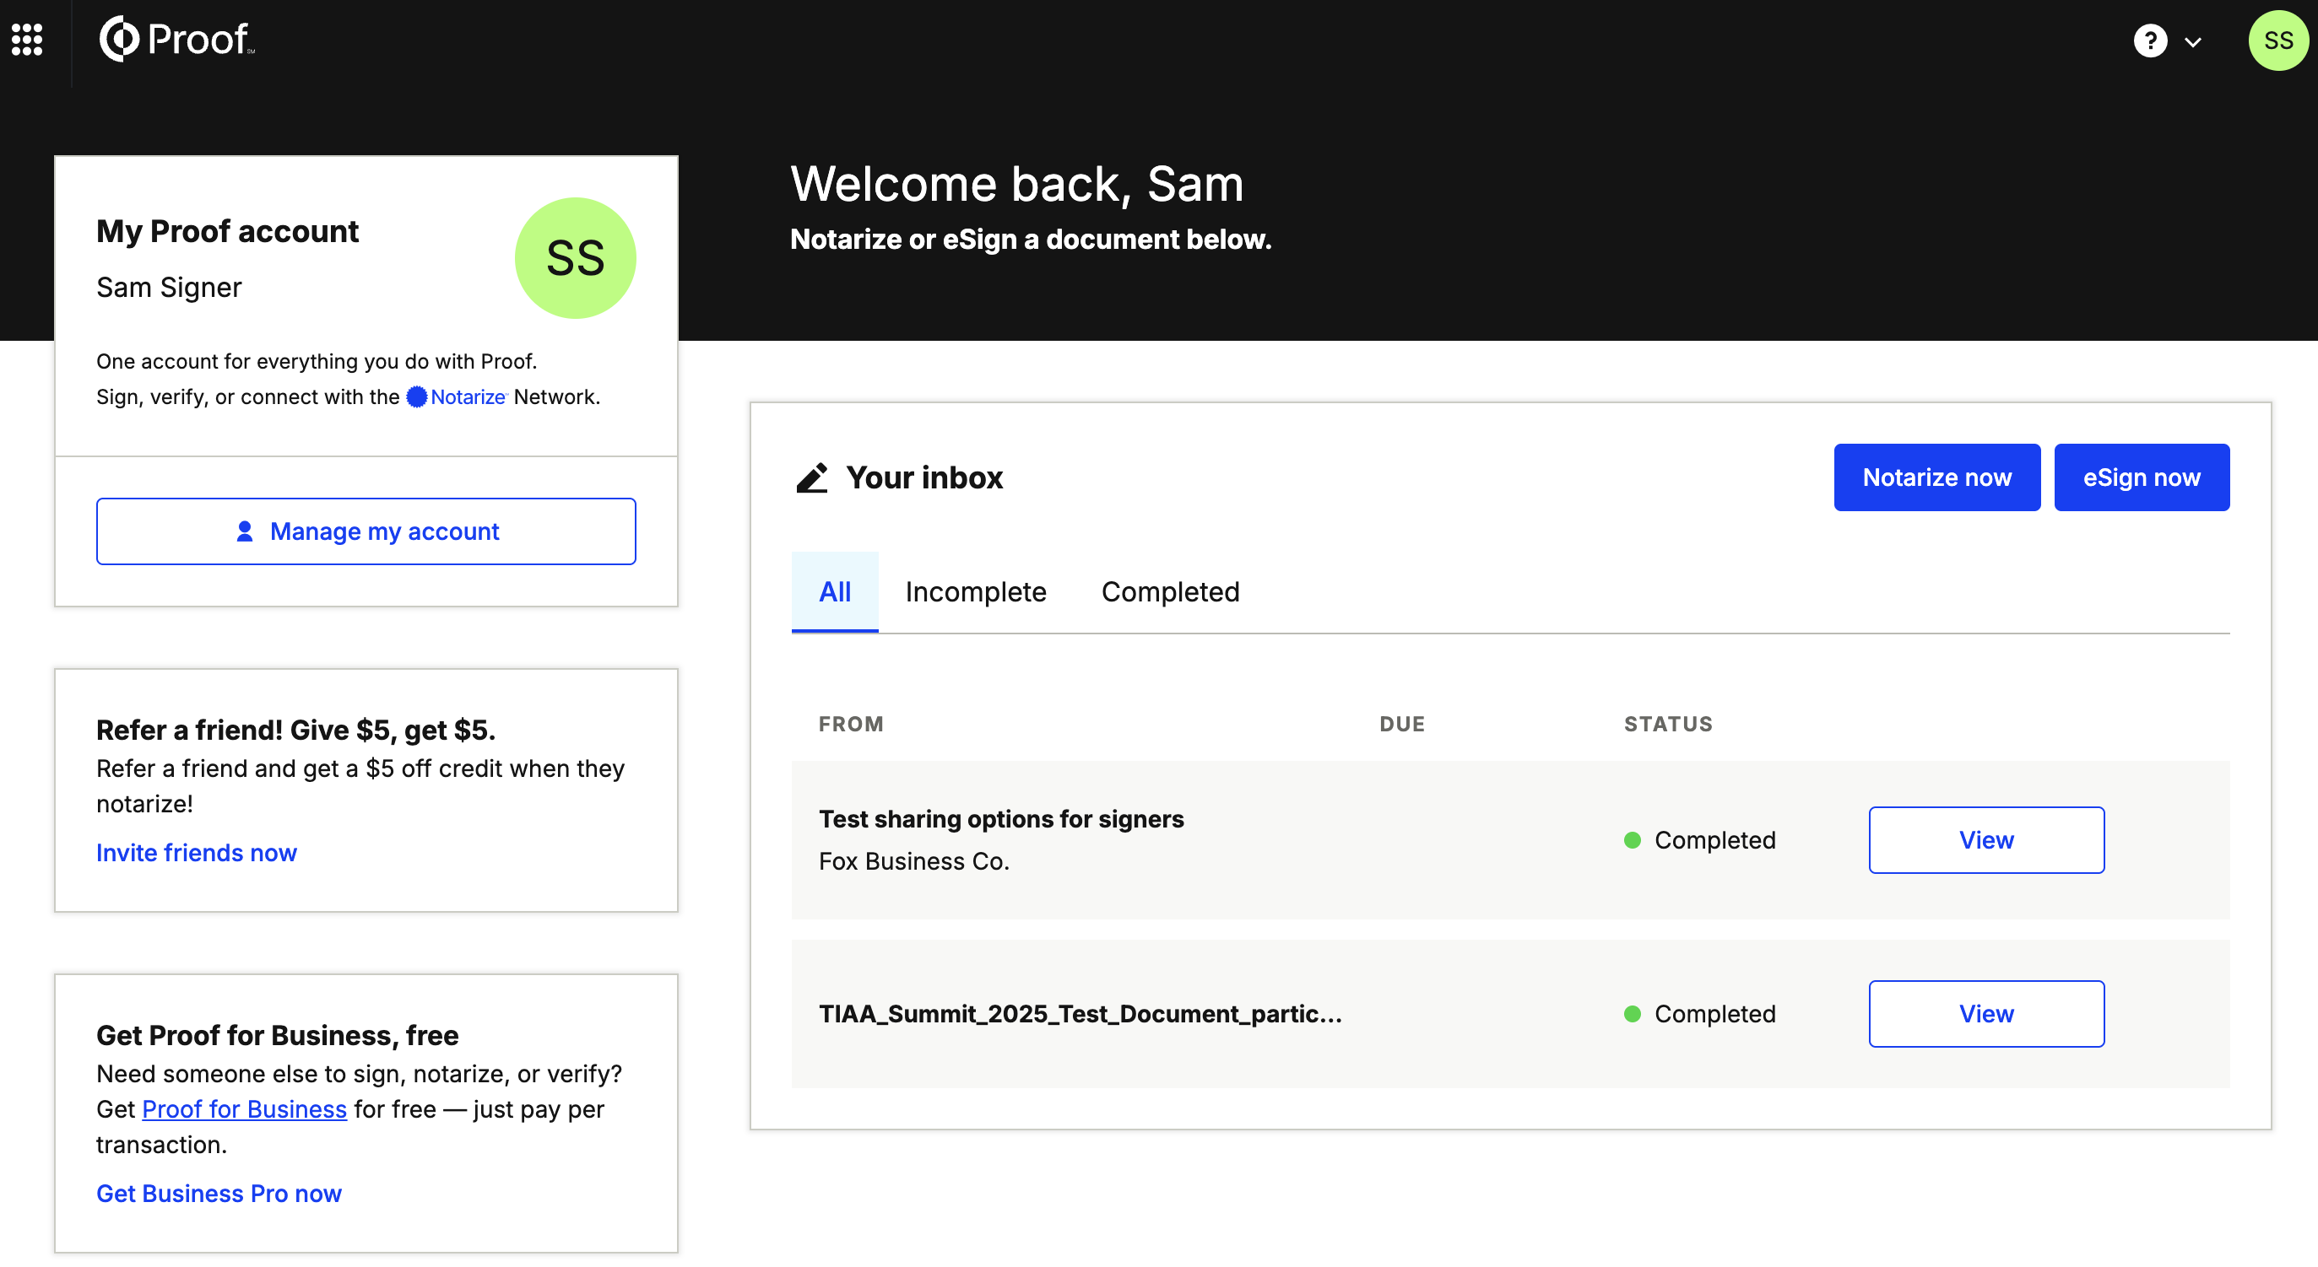Click the Notarize network logo link
Screen dimensions: 2318x1267
(x=458, y=396)
